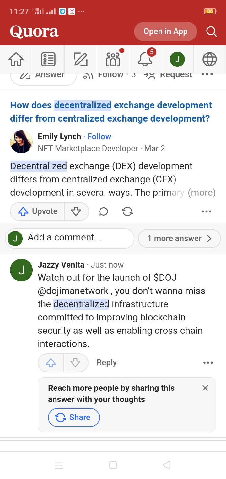Open comments on Emily Lynch's answer
The width and height of the screenshot is (226, 479).
click(104, 211)
